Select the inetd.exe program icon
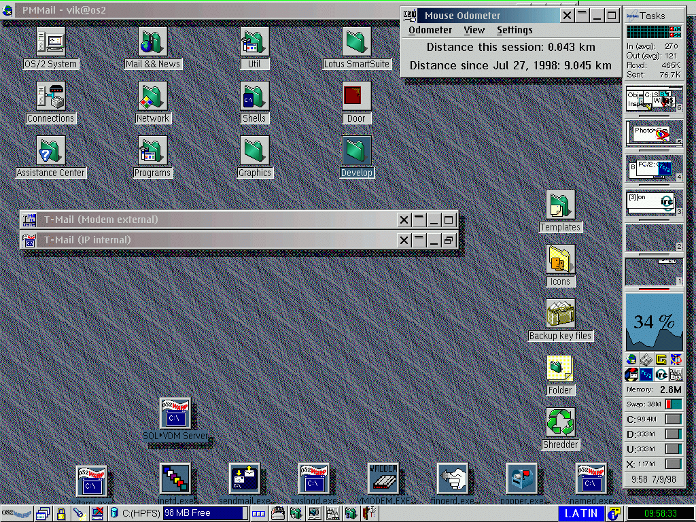 point(175,478)
